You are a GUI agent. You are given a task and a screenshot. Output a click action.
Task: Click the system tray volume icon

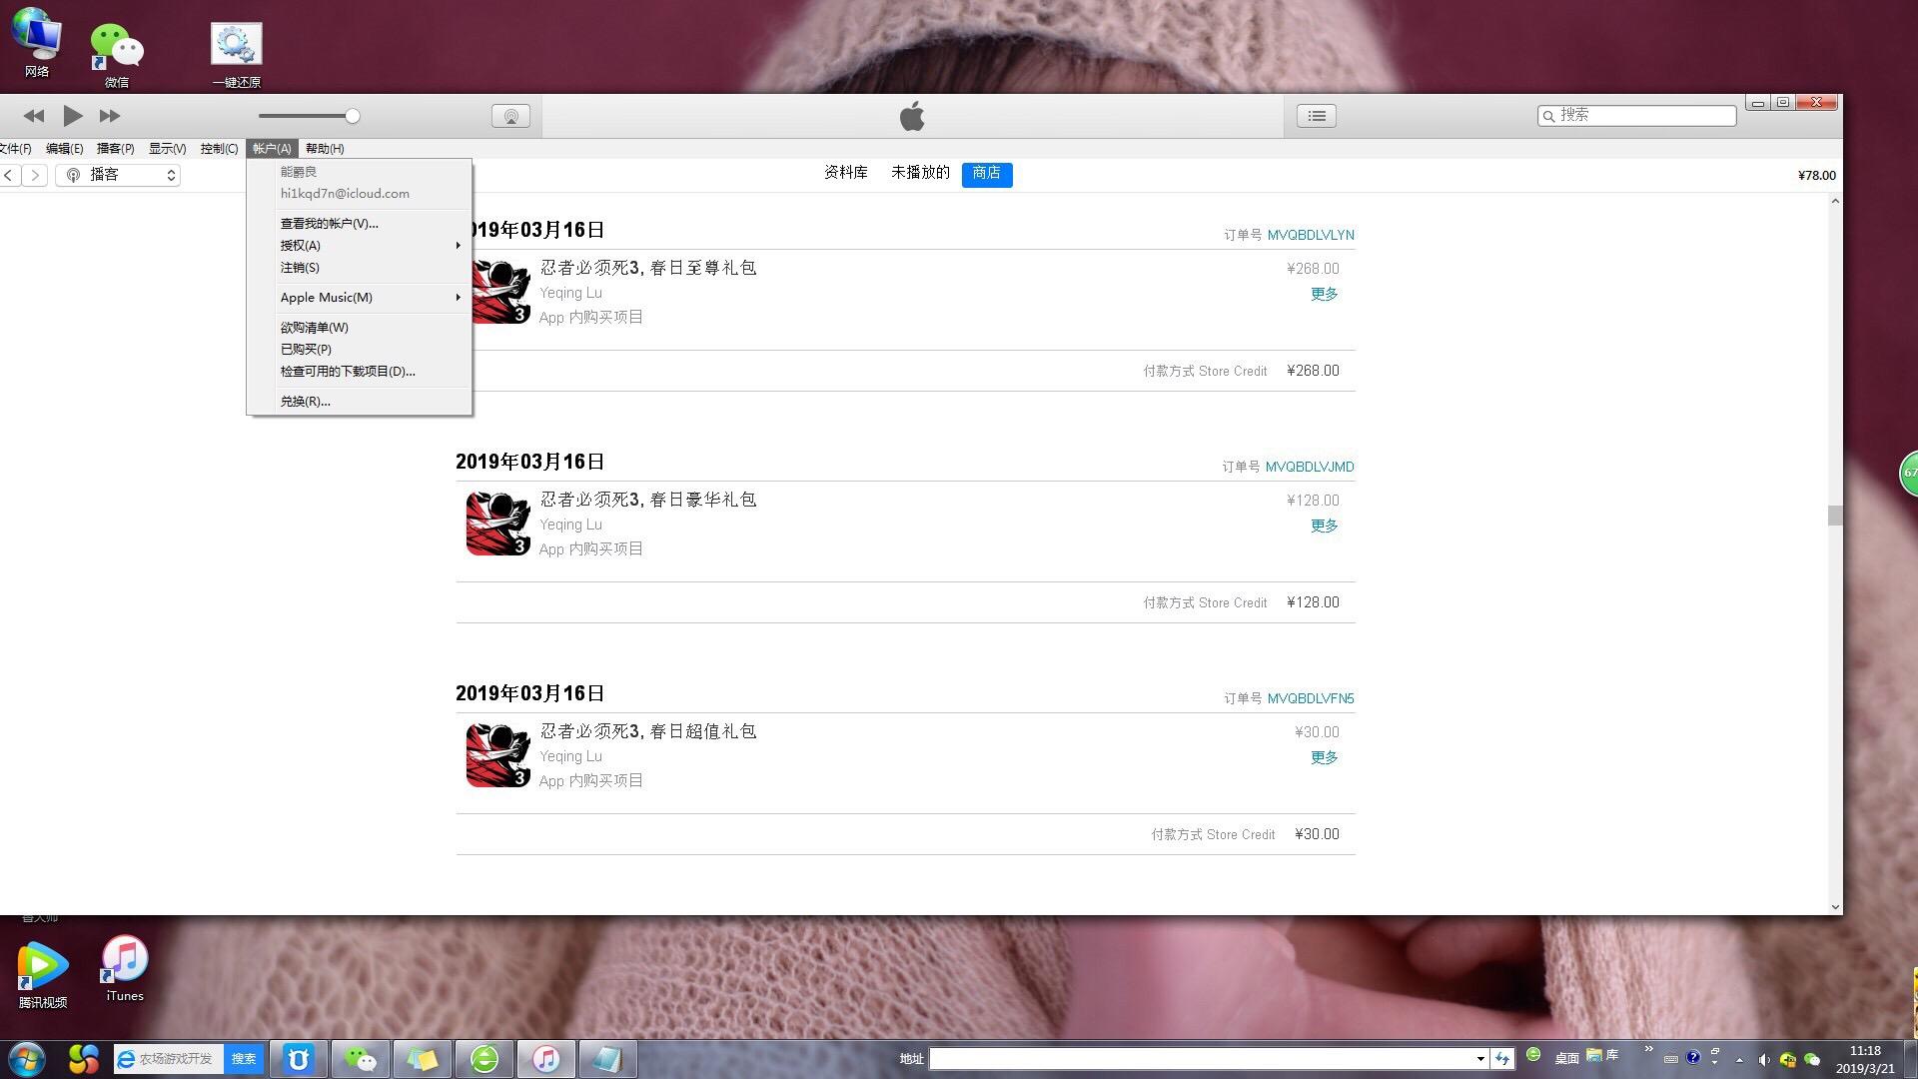(1764, 1060)
